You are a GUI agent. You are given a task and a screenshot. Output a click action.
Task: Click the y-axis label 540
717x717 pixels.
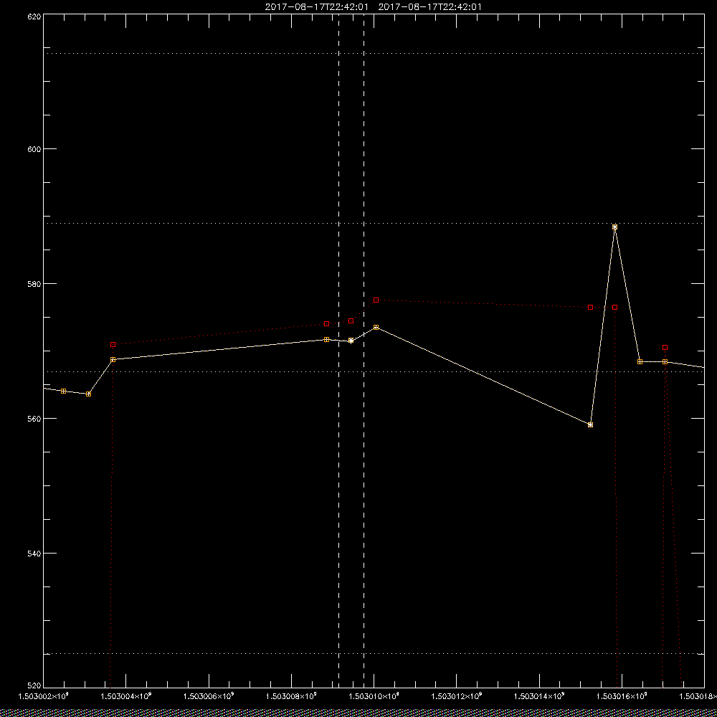34,553
